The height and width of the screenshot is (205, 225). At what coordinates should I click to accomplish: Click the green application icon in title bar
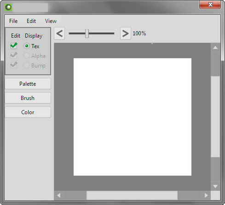(8, 7)
